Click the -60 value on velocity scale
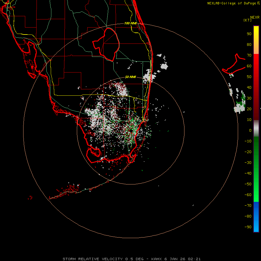The width and height of the screenshot is (261, 261). pyautogui.click(x=248, y=195)
